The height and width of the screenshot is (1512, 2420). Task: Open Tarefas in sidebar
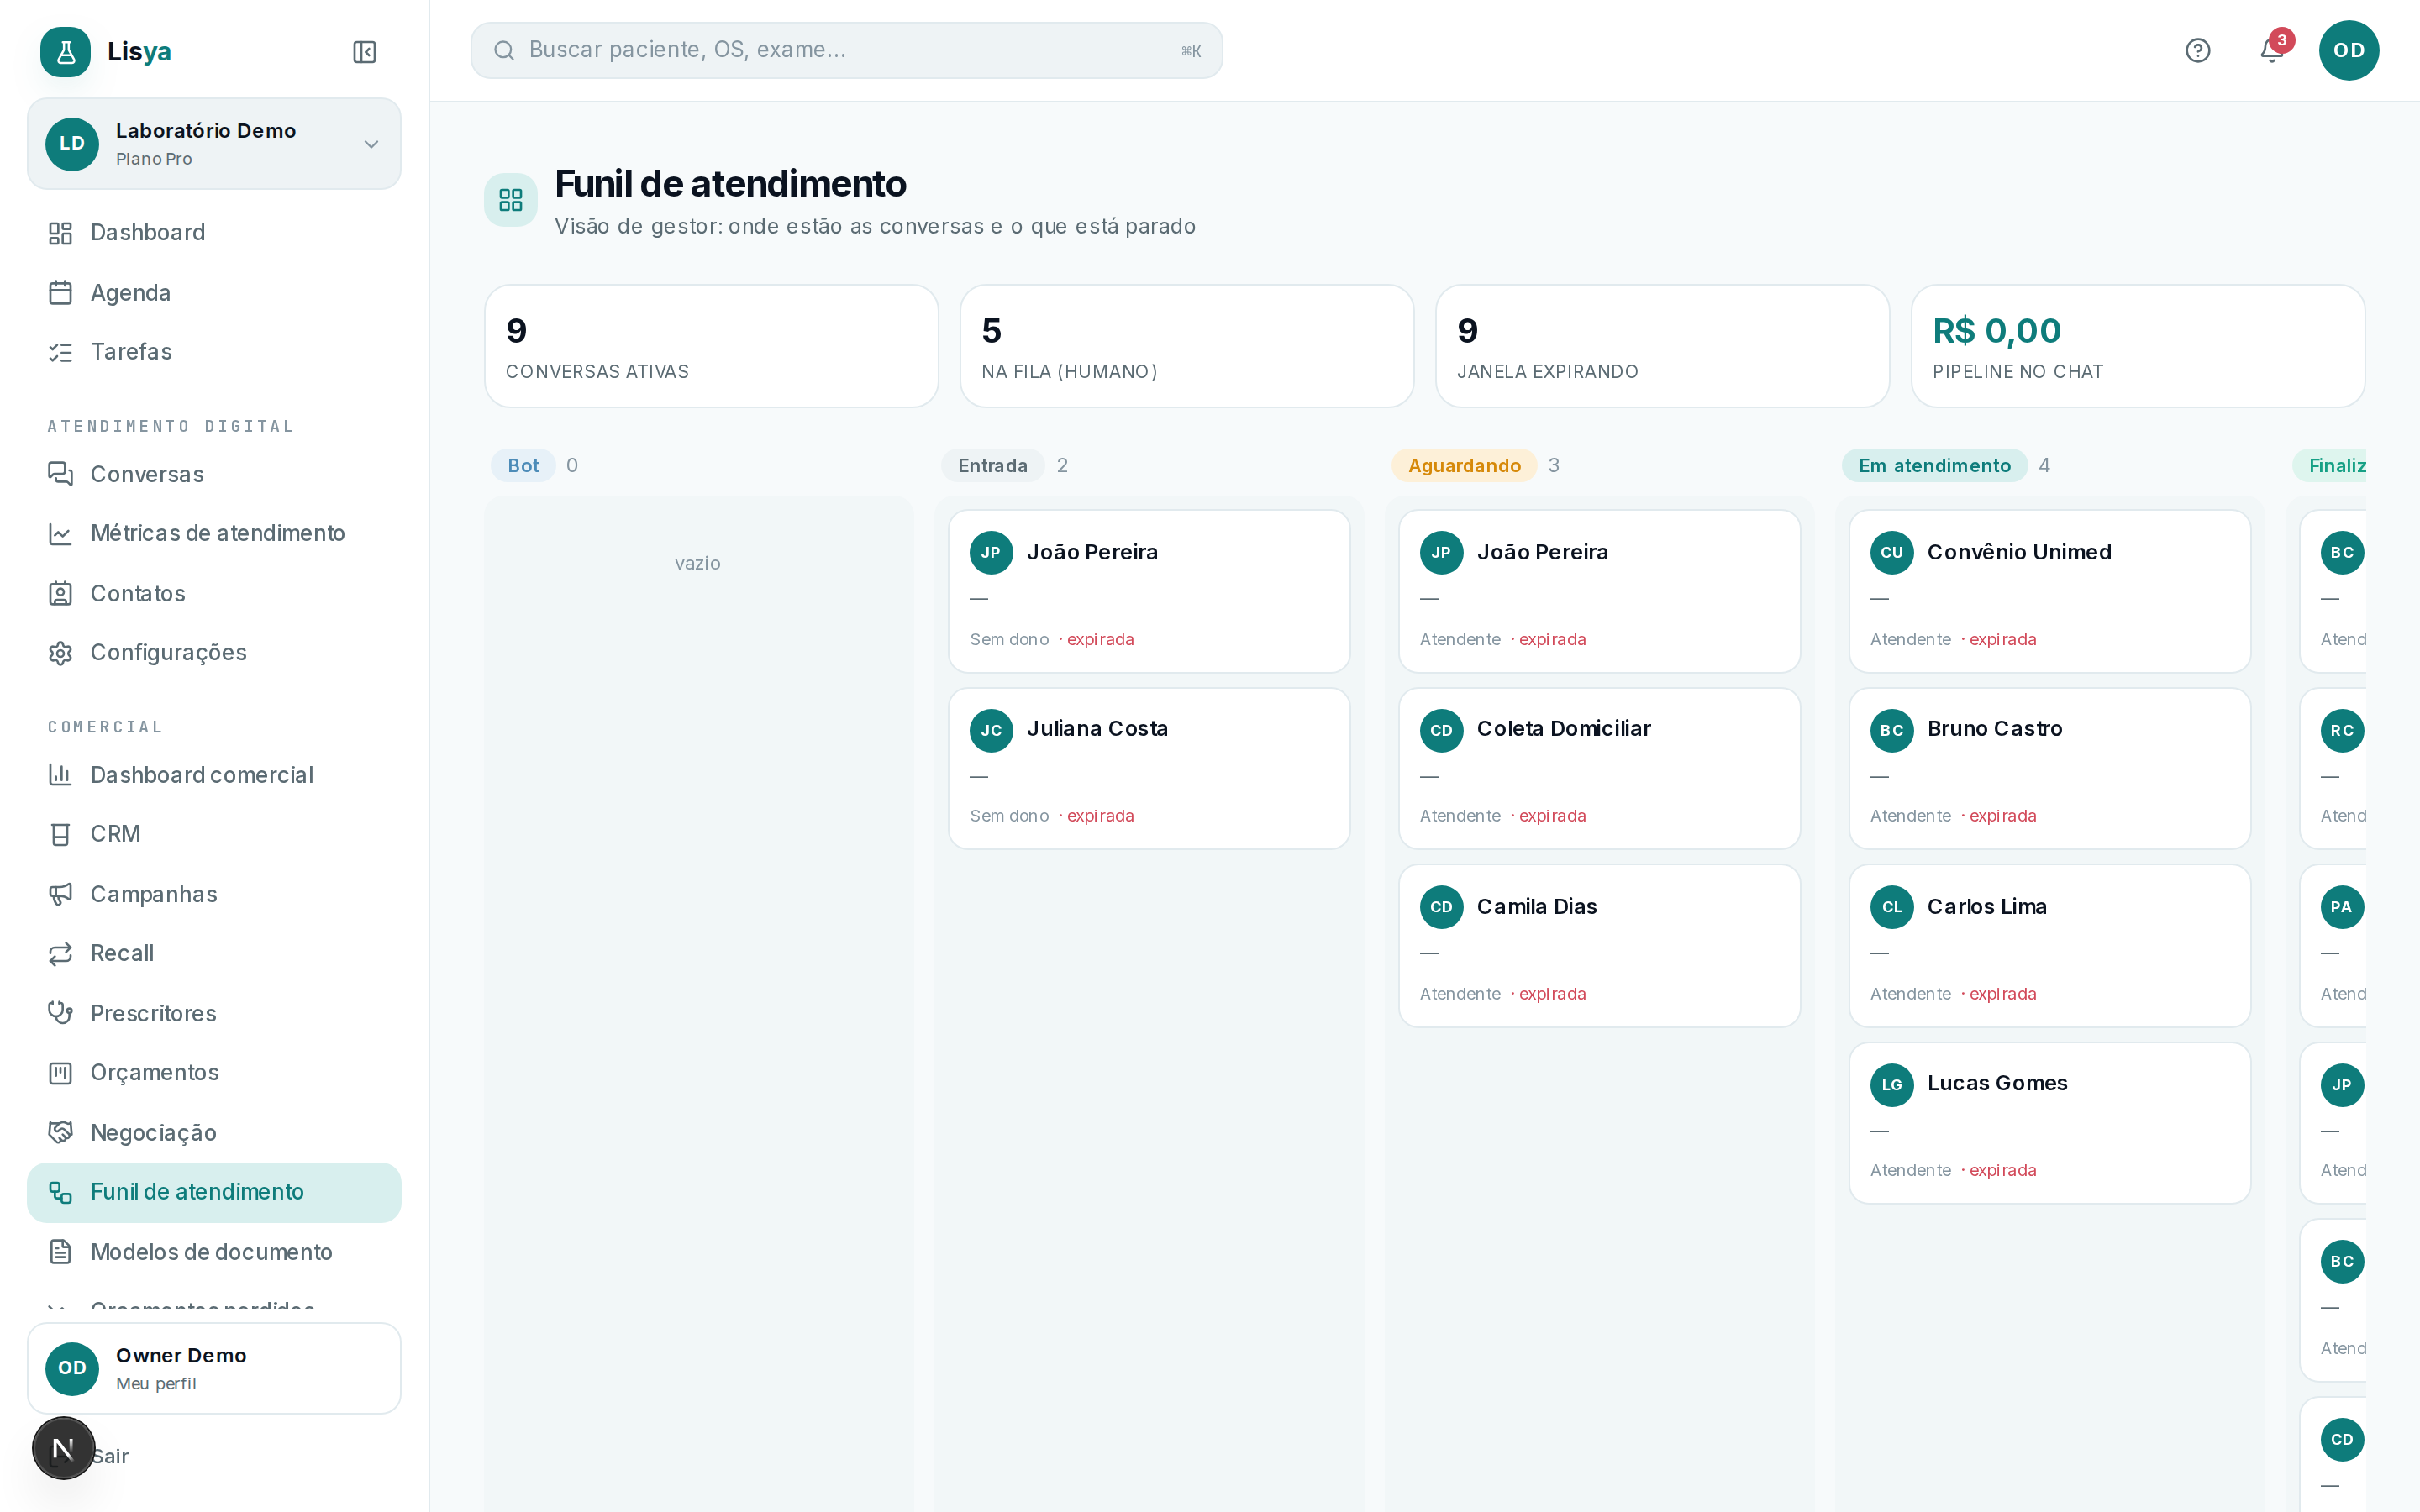tap(214, 352)
